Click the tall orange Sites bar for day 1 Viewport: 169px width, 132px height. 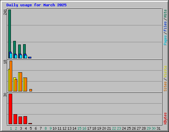pyautogui.click(x=11, y=76)
